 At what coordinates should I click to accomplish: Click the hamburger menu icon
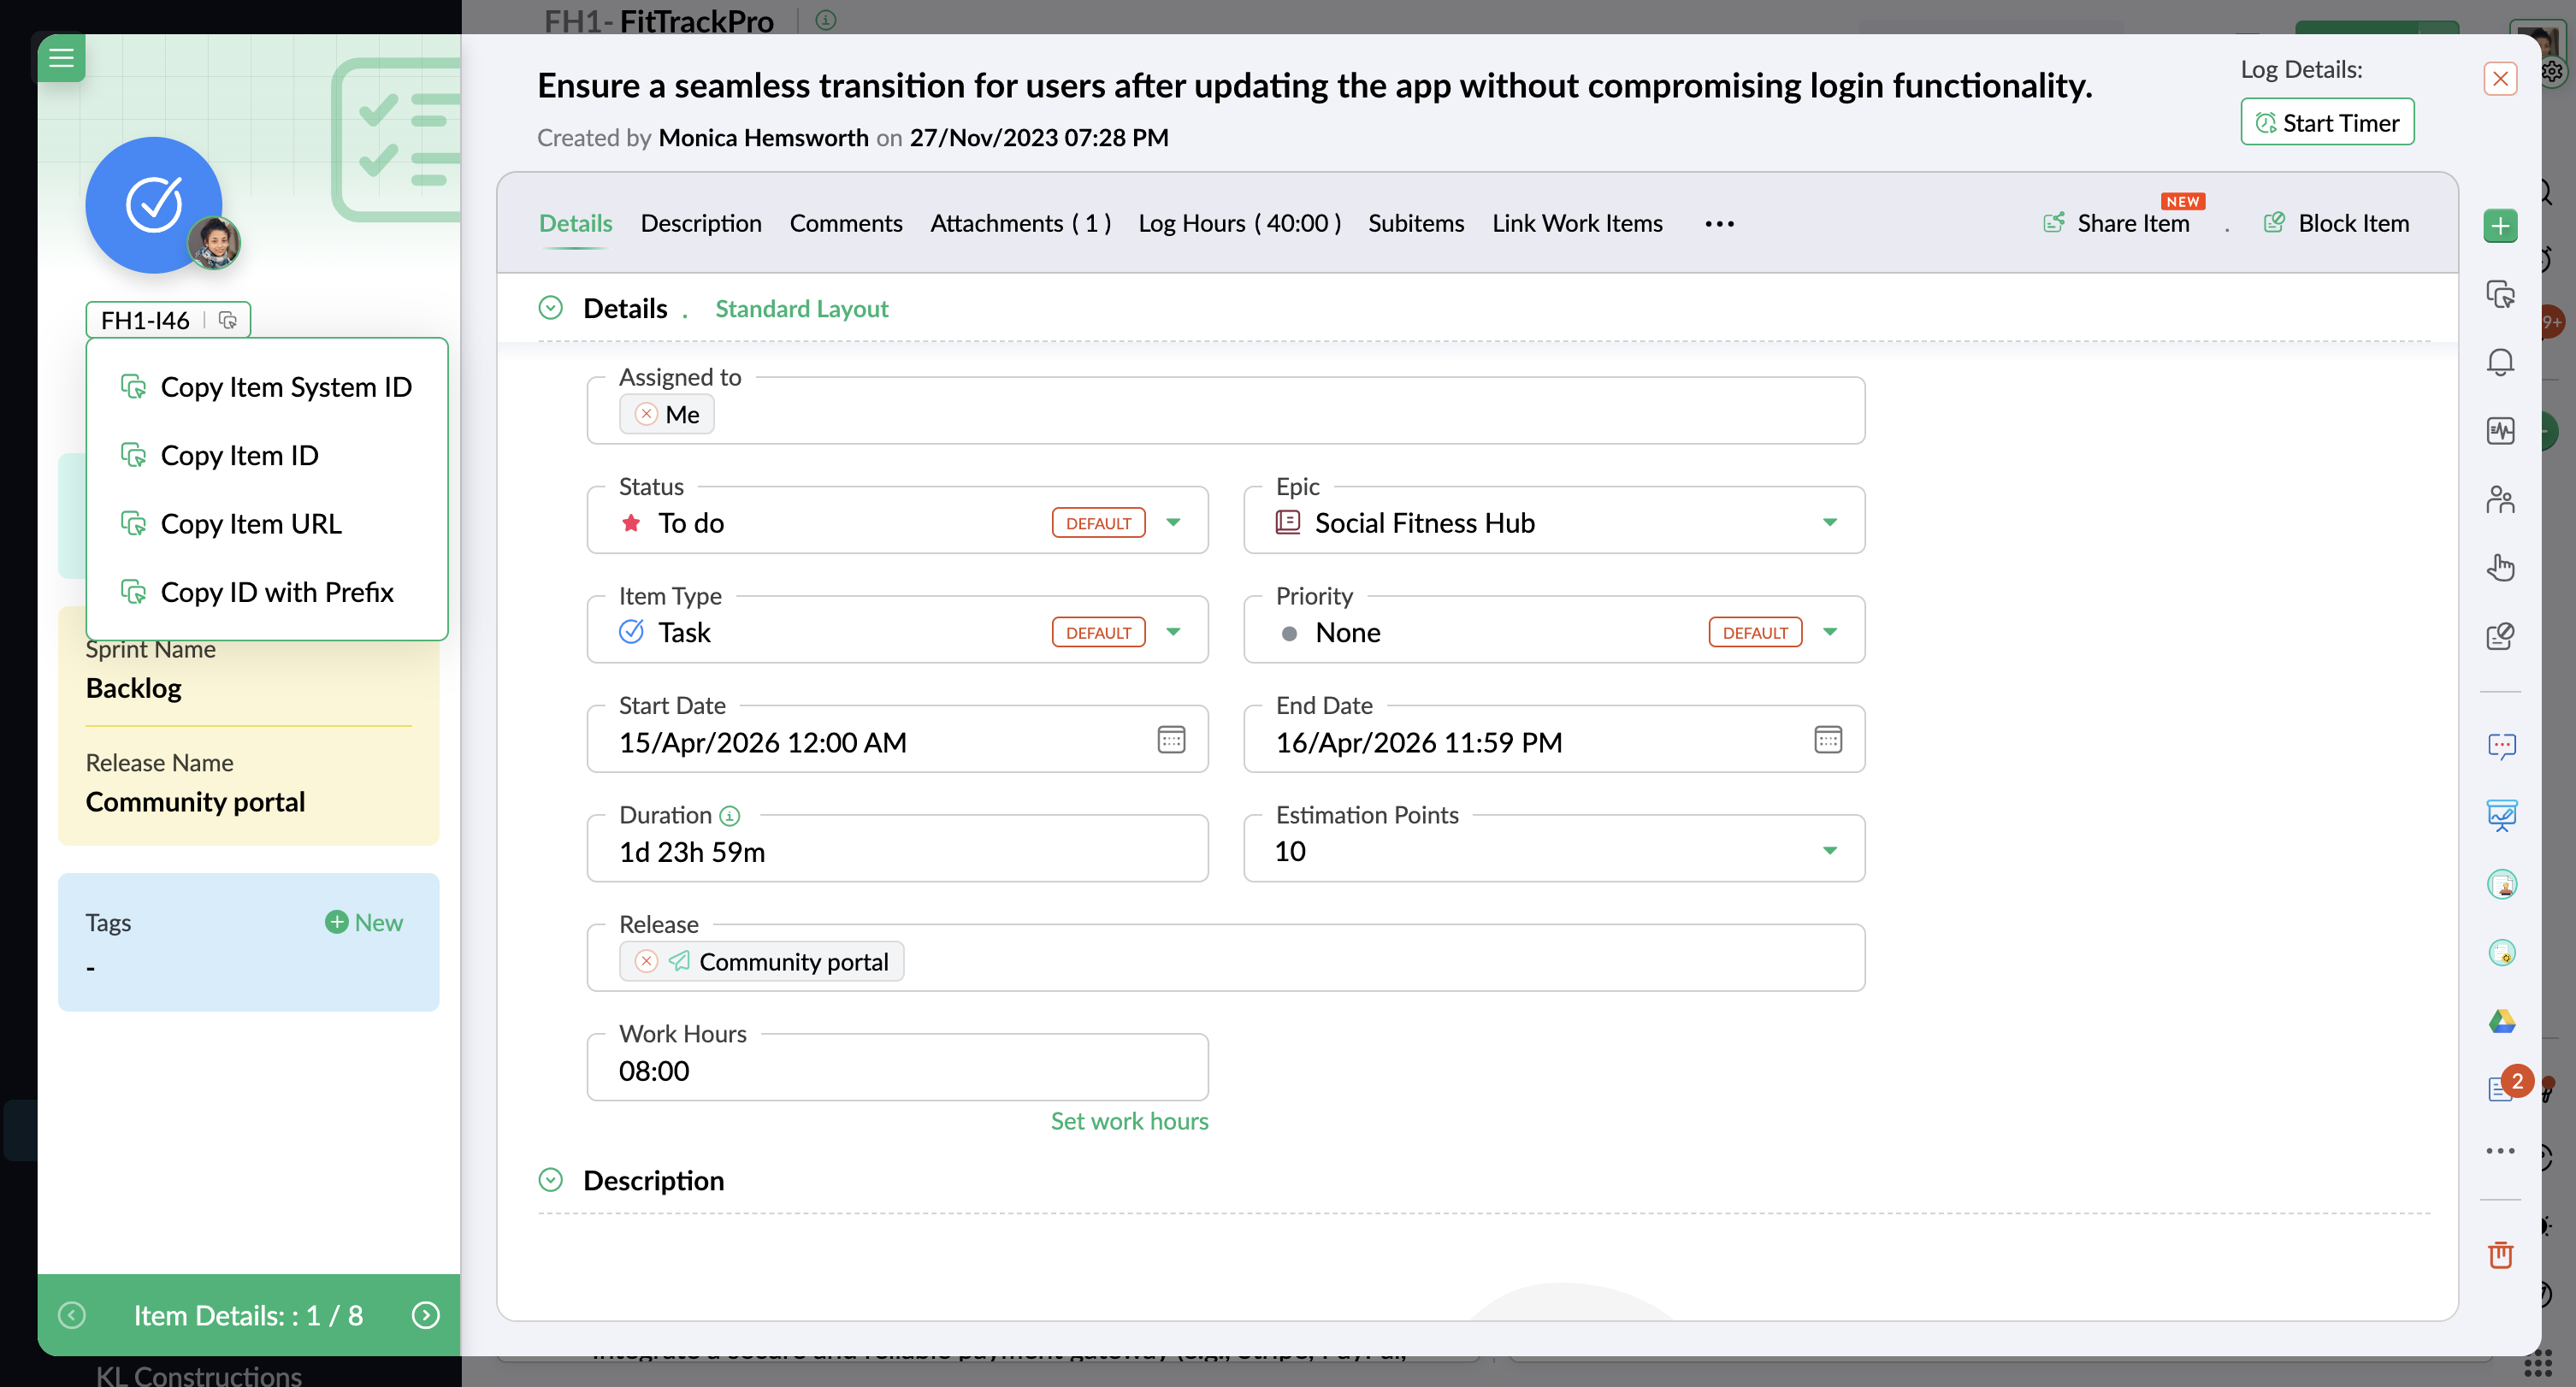pyautogui.click(x=61, y=58)
